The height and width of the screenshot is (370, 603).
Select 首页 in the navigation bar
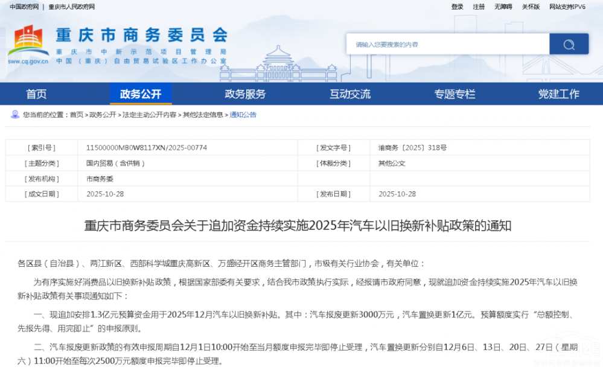click(x=36, y=94)
